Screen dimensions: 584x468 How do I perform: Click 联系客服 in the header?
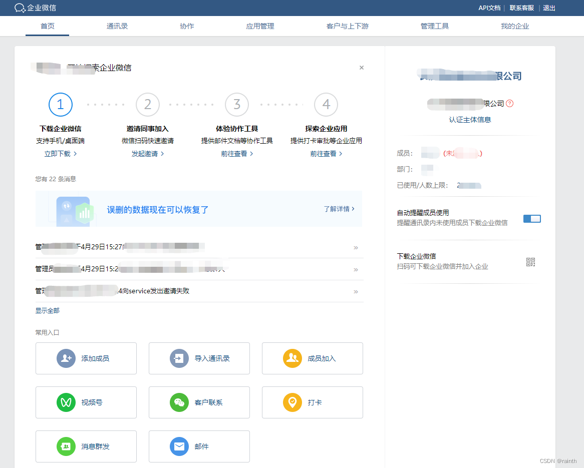click(x=521, y=8)
